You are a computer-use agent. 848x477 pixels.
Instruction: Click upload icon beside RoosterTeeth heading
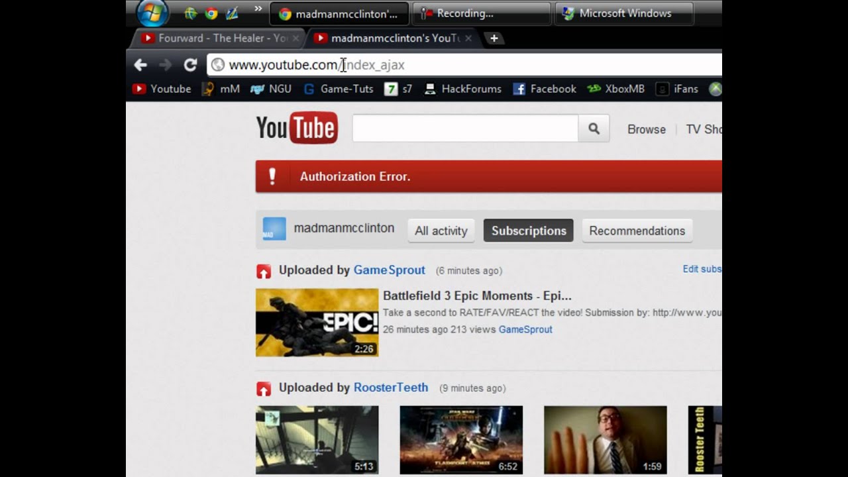[264, 388]
